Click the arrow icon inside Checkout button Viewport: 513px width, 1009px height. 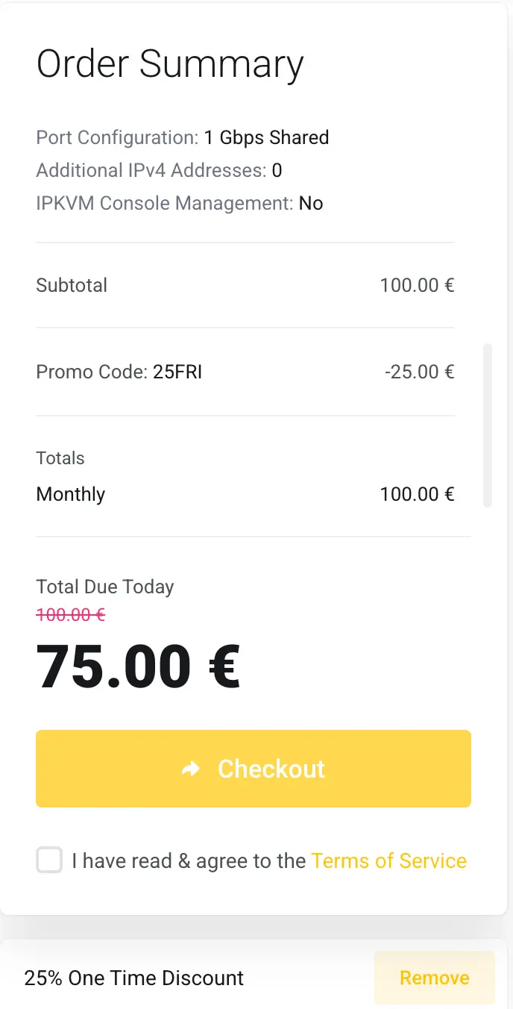(192, 769)
